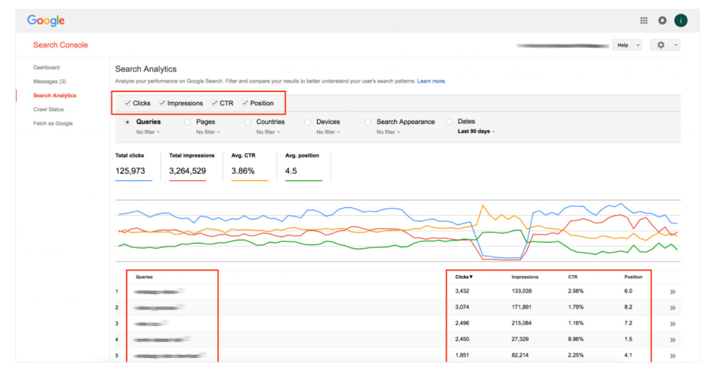Sort the table by CTR column
Image resolution: width=713 pixels, height=366 pixels.
[572, 277]
